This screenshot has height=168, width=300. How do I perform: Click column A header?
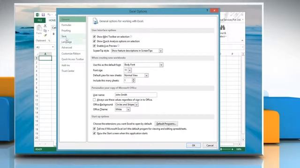45,54
